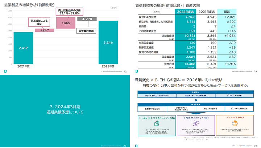Screen dimensions: 261x148
Task: Click the グローバリゼーション box
Action: point(235,96)
